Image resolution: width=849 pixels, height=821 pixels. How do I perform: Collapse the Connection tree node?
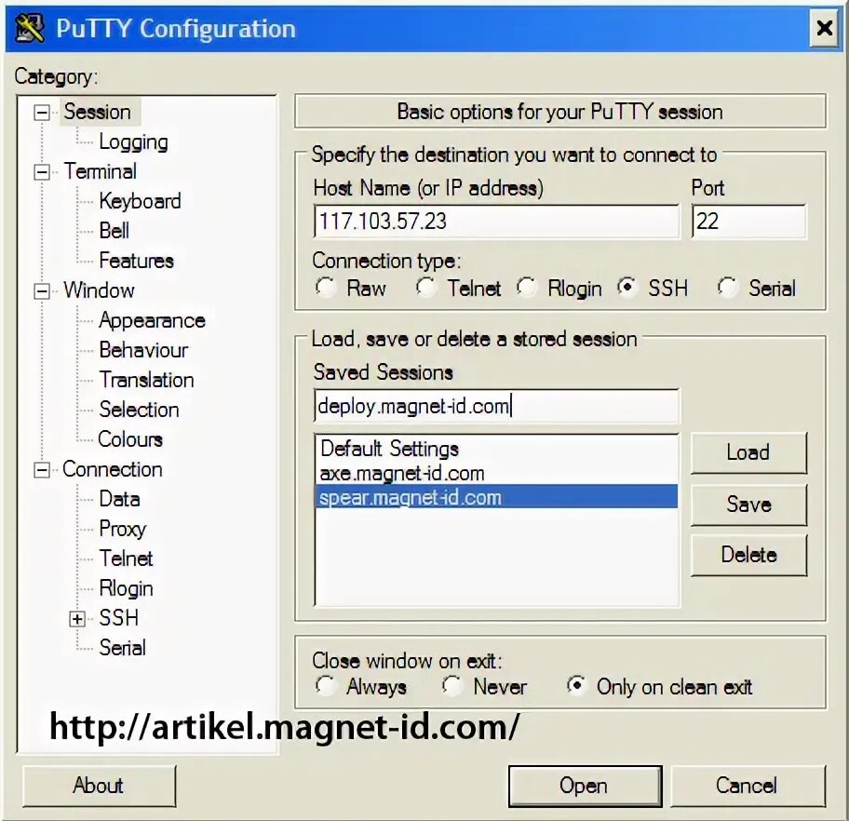click(42, 470)
